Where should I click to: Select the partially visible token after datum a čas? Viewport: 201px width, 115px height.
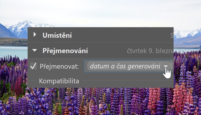coord(173,66)
